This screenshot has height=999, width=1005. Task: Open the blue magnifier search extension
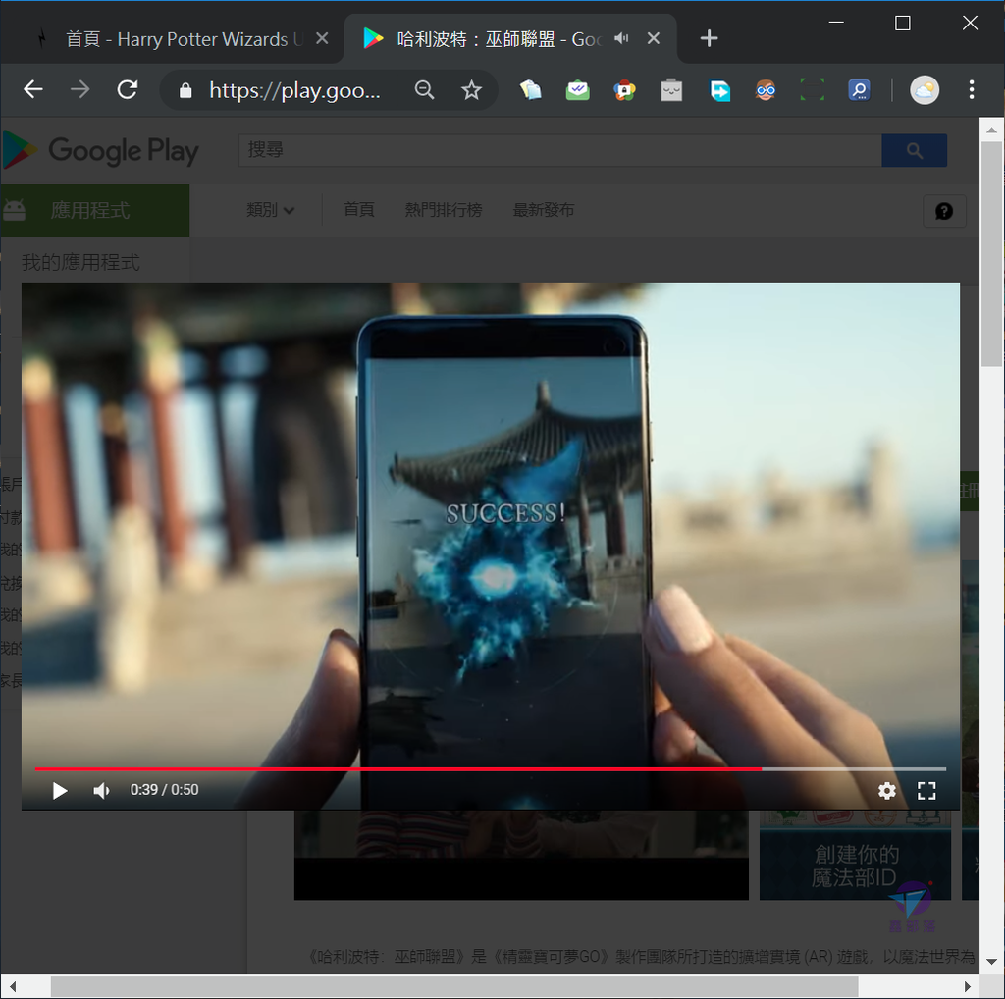click(859, 89)
